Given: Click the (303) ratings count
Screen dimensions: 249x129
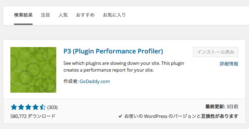Looking at the screenshot, I should [52, 107].
